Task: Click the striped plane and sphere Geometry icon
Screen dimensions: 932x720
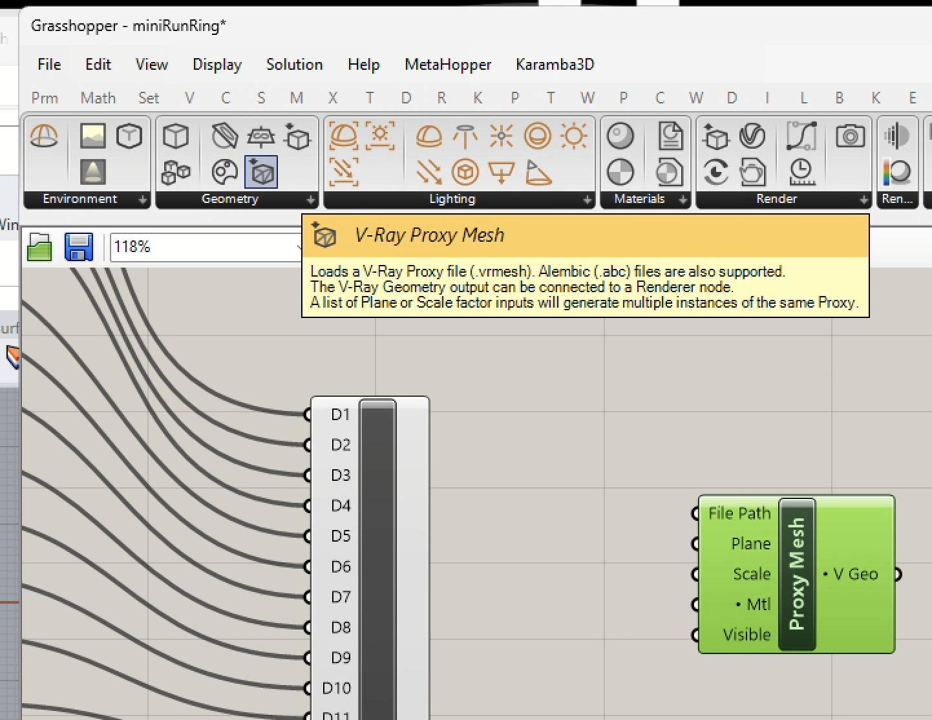Action: click(225, 136)
